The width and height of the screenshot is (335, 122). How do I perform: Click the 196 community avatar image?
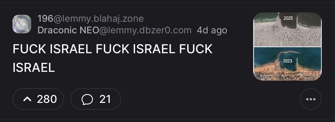(22, 24)
